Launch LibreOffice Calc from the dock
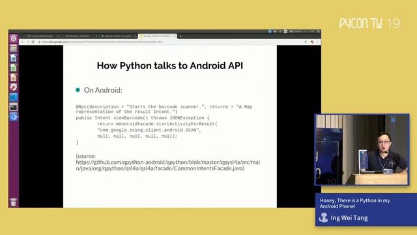 (x=13, y=68)
